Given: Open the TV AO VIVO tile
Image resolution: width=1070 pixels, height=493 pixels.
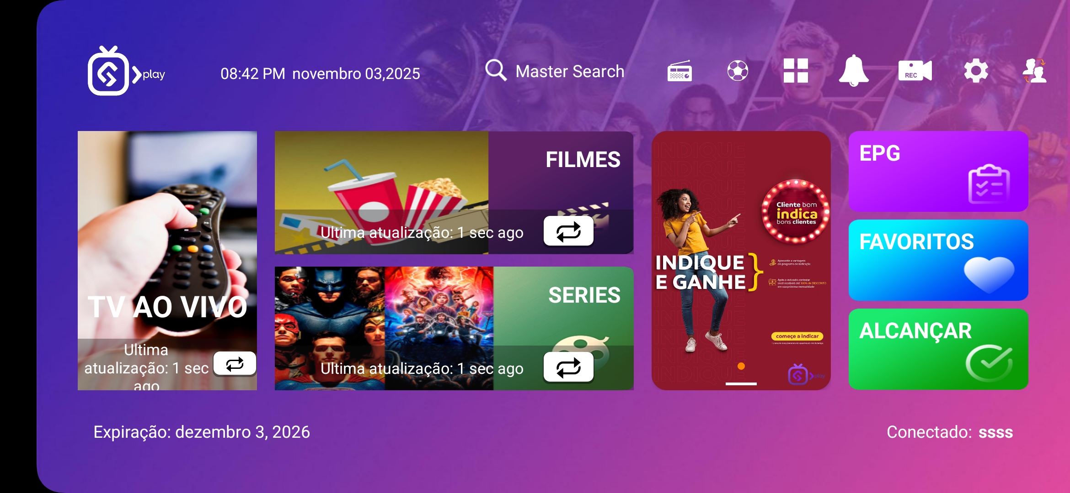Looking at the screenshot, I should pyautogui.click(x=167, y=261).
